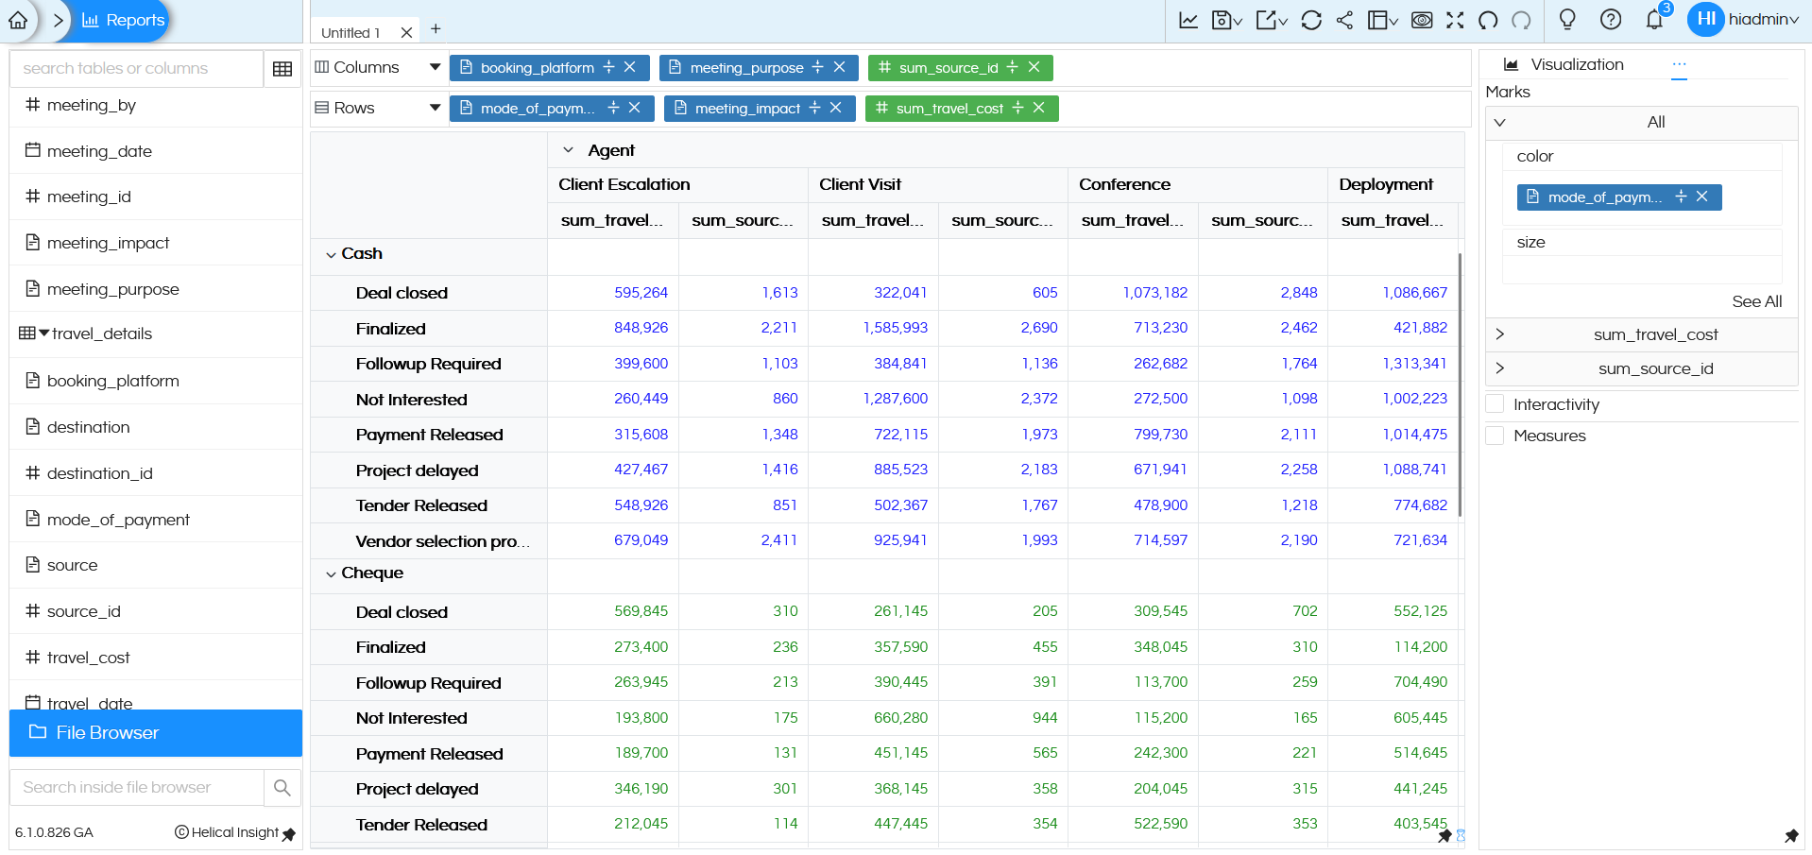
Task: Collapse the Cash group in the pivot table
Action: tap(331, 254)
